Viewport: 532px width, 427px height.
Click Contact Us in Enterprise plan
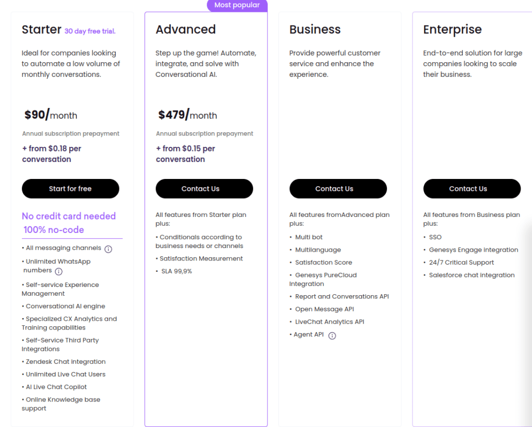click(x=472, y=189)
